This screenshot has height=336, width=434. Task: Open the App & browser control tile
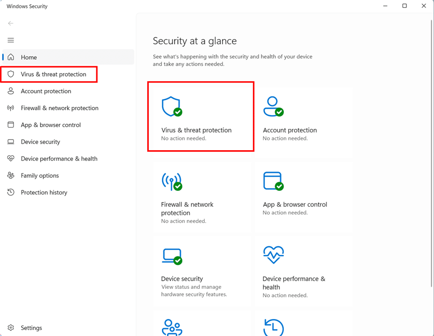click(303, 196)
